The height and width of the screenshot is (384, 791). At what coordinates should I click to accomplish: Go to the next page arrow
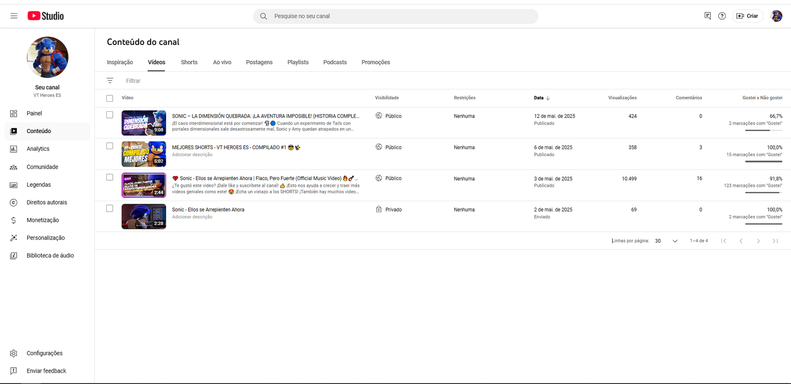(x=758, y=241)
